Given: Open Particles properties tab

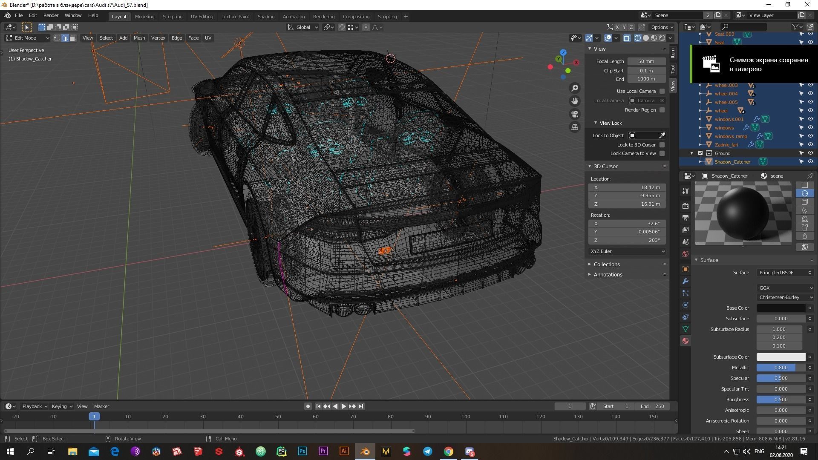Looking at the screenshot, I should click(x=685, y=293).
